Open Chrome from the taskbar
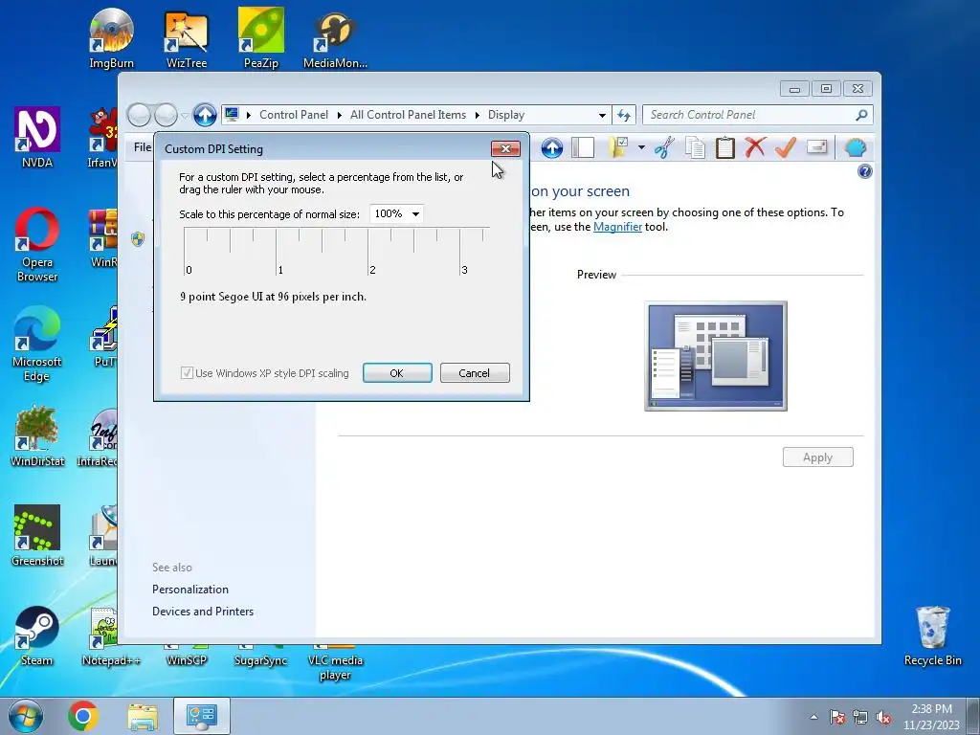The width and height of the screenshot is (980, 735). [x=83, y=716]
